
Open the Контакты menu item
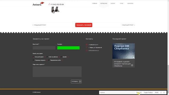[130, 3]
